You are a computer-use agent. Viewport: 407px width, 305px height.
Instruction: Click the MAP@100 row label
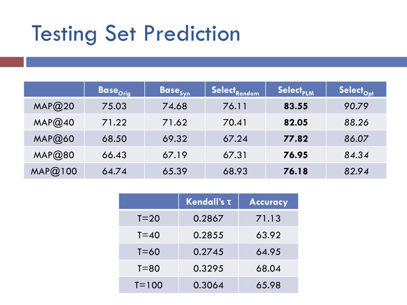click(x=54, y=171)
